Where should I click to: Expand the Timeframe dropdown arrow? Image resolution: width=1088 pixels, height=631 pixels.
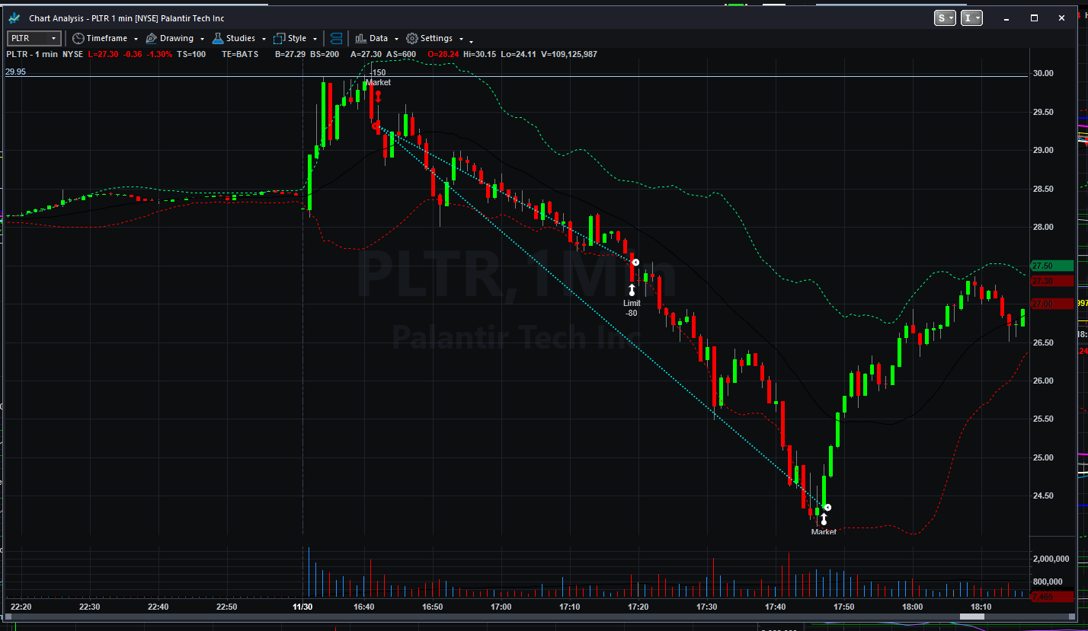coord(136,39)
